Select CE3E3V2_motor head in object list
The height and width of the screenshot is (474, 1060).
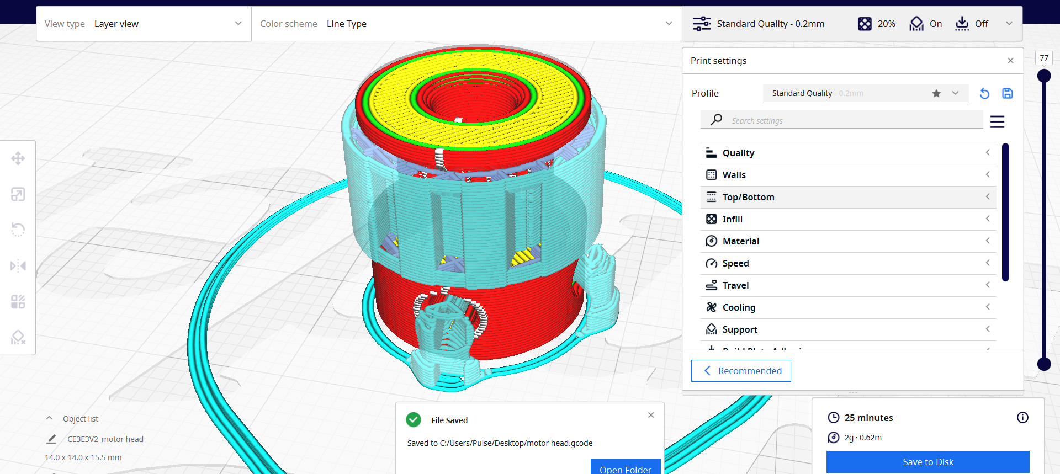point(105,439)
